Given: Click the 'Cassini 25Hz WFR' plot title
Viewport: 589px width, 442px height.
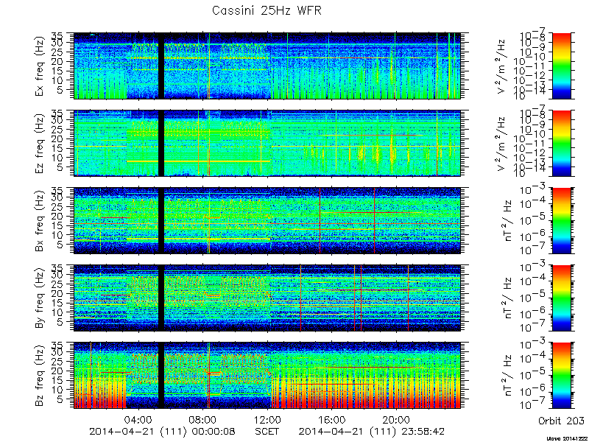Looking at the screenshot, I should [267, 10].
